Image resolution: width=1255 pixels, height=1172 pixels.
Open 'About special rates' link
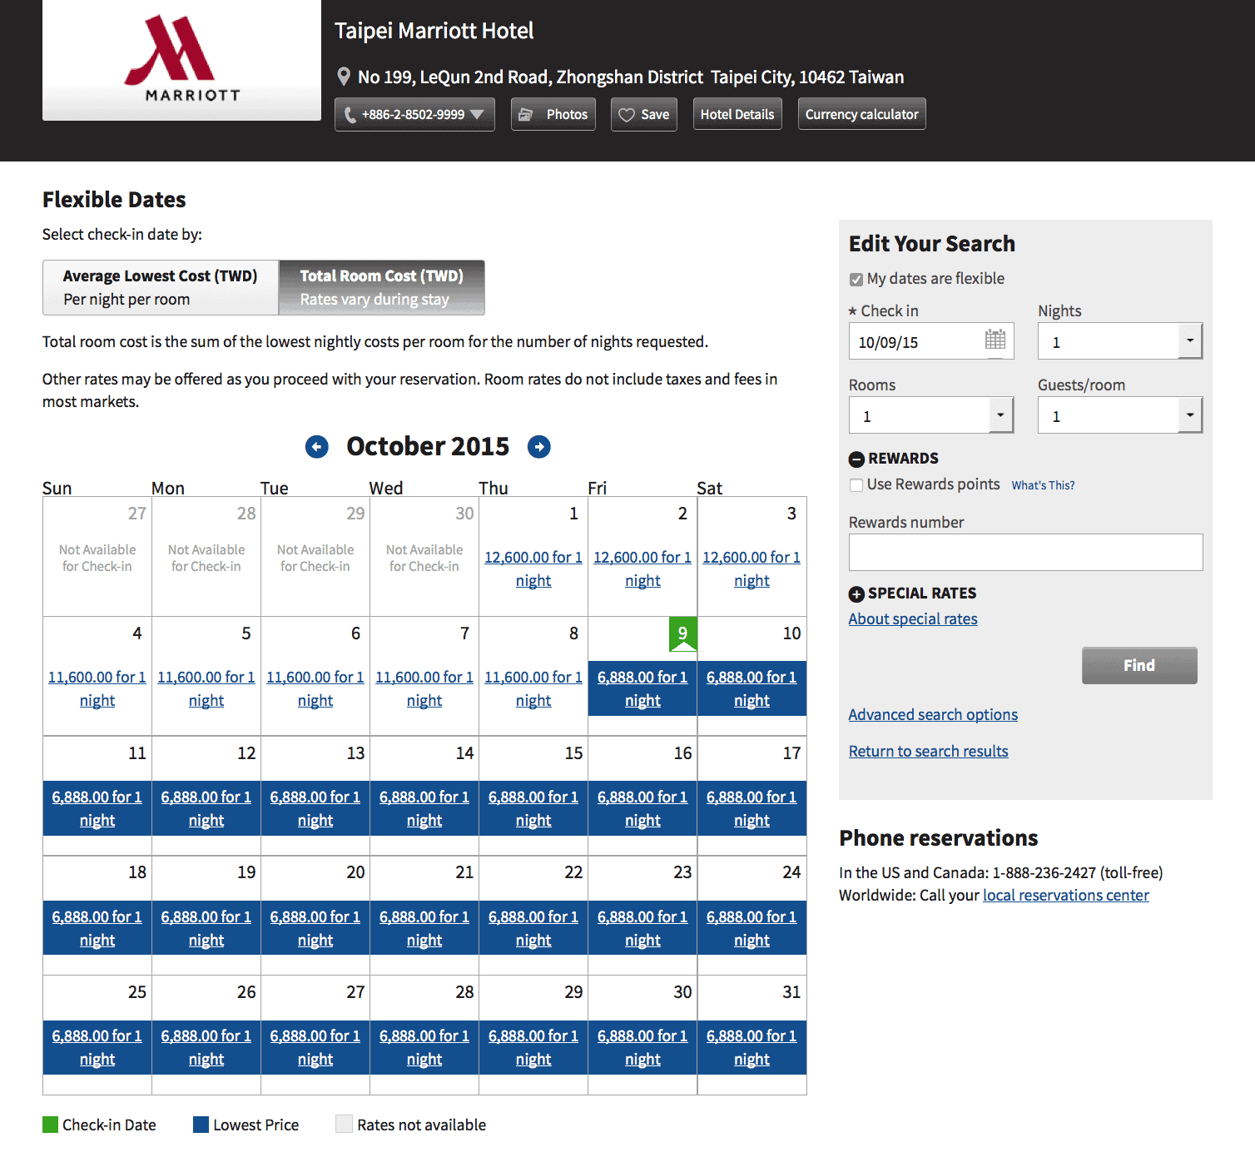tap(913, 618)
